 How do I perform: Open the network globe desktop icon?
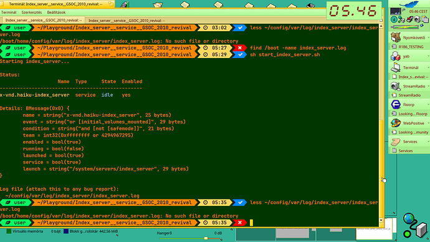click(x=415, y=226)
